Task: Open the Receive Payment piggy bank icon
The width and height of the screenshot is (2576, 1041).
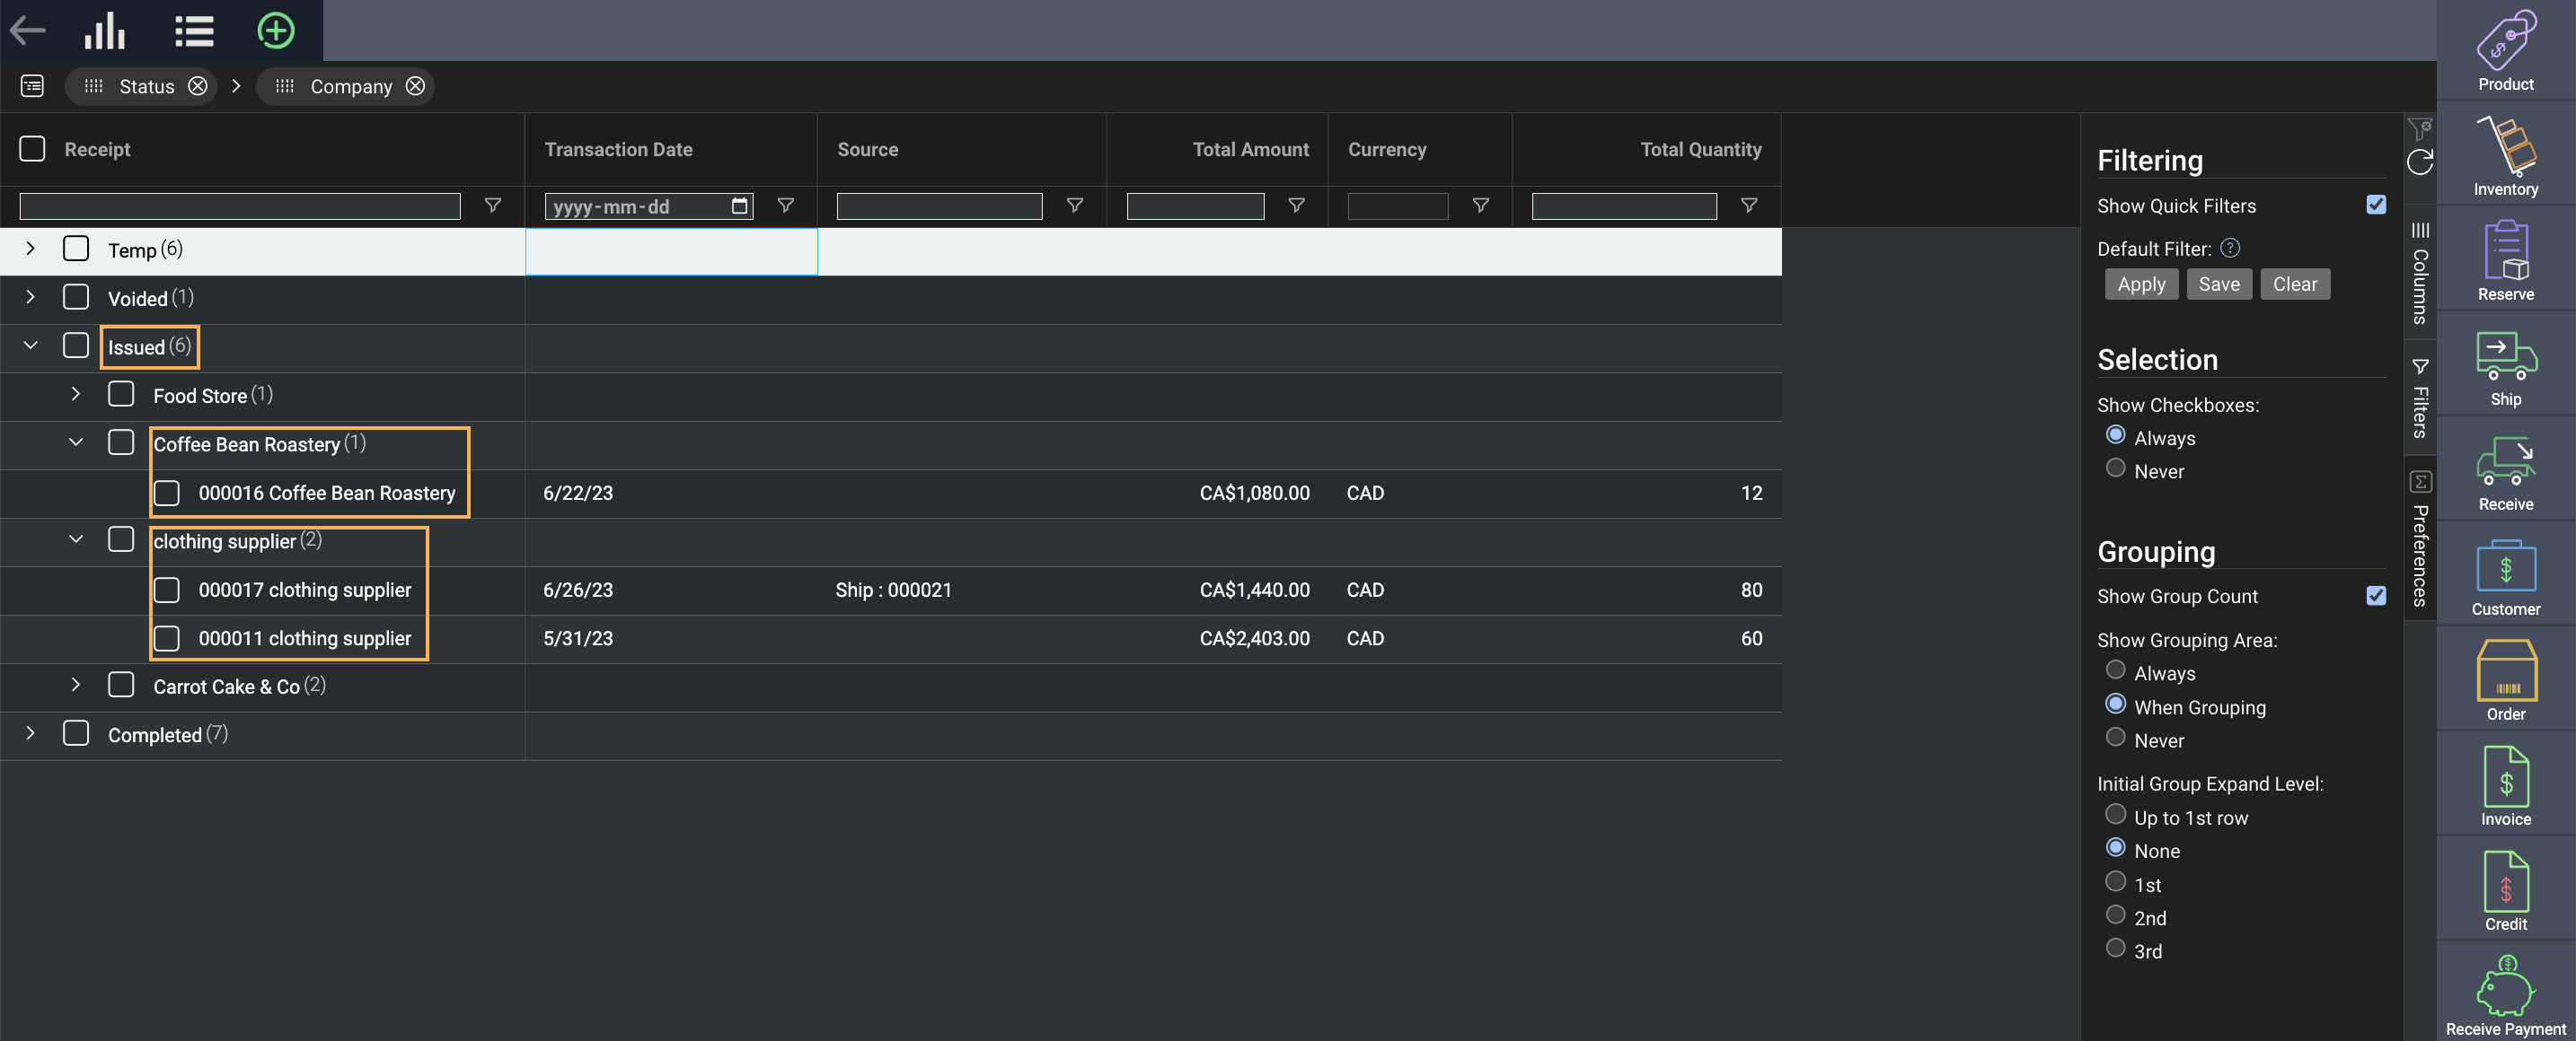Action: 2505,995
